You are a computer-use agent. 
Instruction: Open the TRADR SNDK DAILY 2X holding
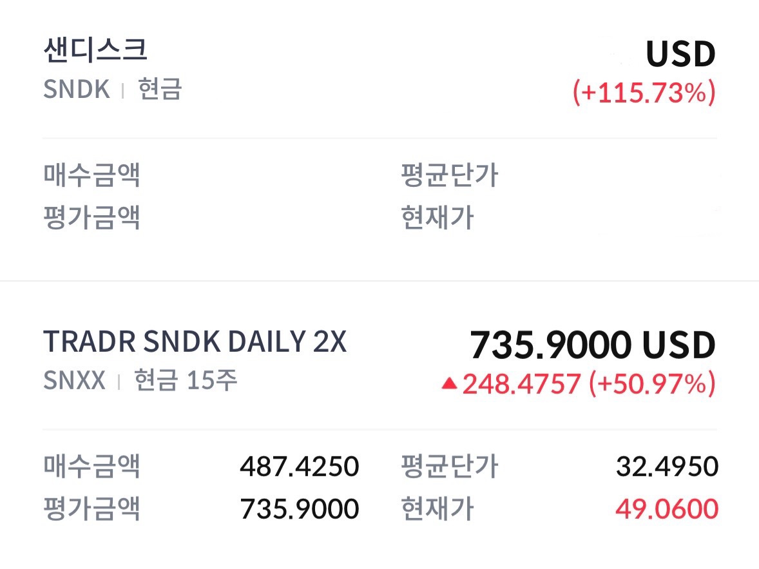[195, 342]
